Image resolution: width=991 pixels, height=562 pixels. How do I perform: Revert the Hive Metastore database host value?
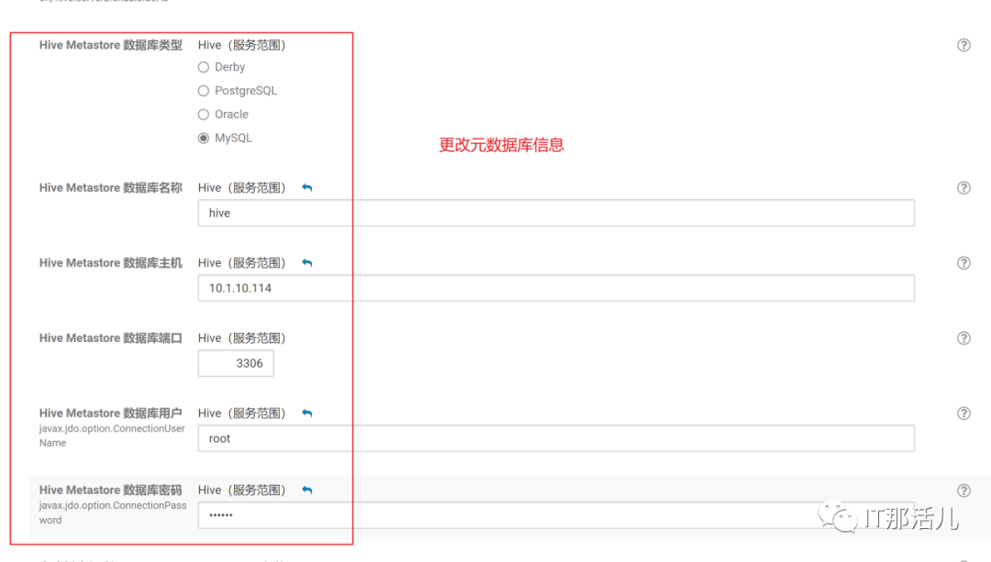pyautogui.click(x=307, y=263)
